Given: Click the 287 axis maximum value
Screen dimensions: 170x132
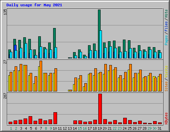Looking at the screenshot, I should [x=5, y=96].
